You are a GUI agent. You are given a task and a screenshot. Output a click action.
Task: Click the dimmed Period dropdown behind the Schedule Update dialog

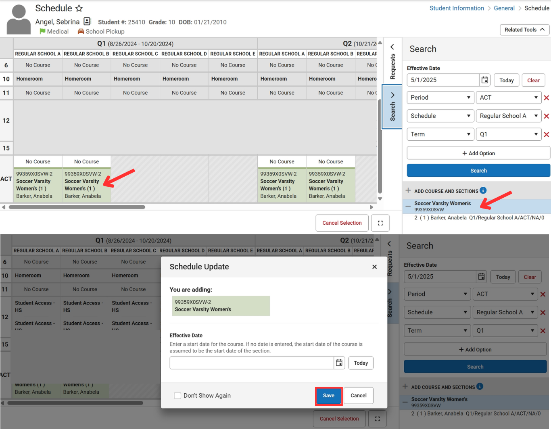pos(437,294)
